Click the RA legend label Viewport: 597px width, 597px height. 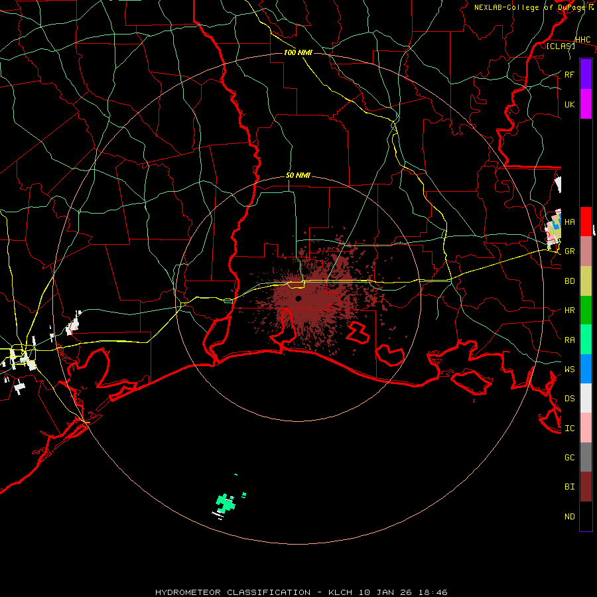pyautogui.click(x=569, y=340)
